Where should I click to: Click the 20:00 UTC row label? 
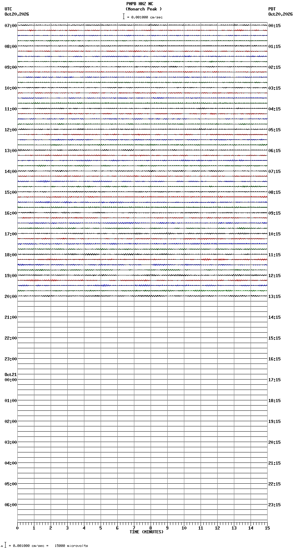click(11, 297)
